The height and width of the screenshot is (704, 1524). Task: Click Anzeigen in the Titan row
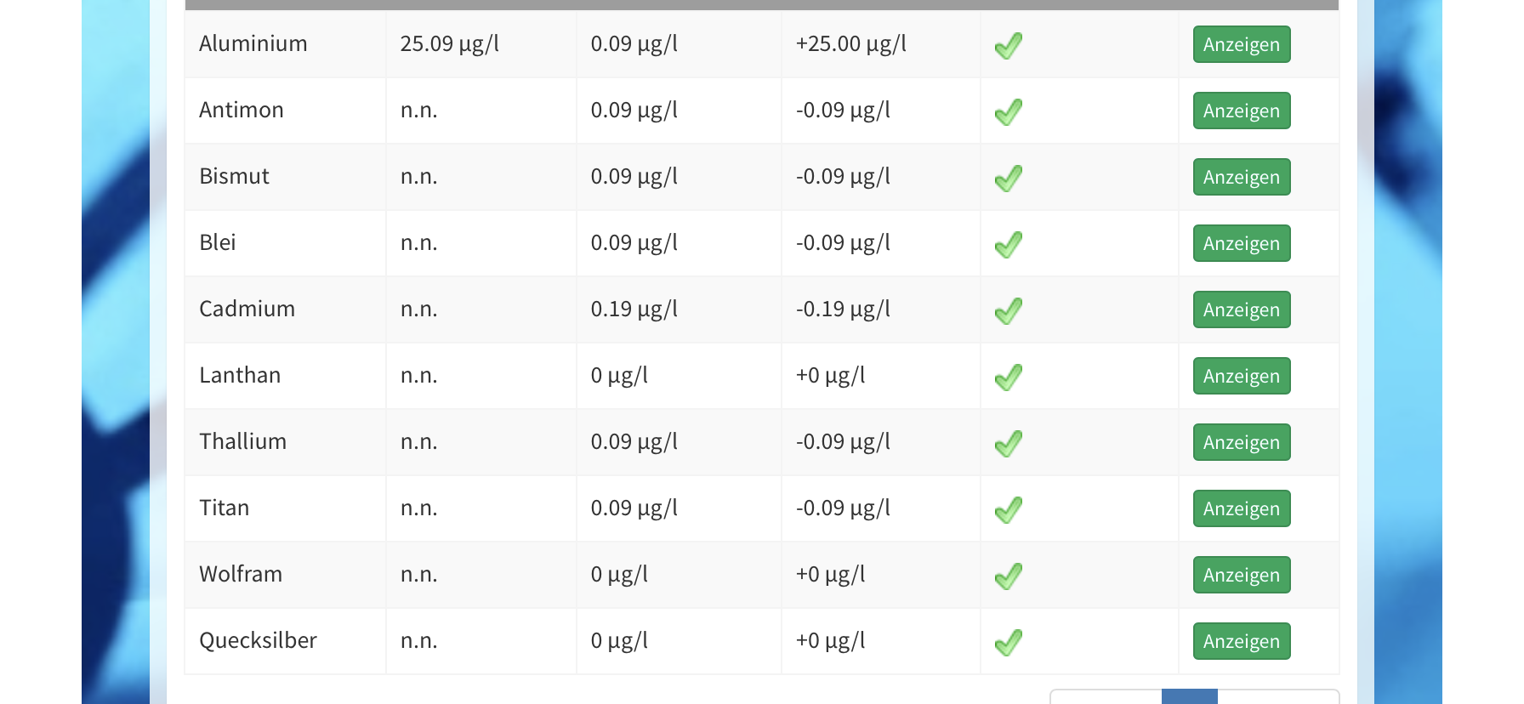pos(1241,508)
